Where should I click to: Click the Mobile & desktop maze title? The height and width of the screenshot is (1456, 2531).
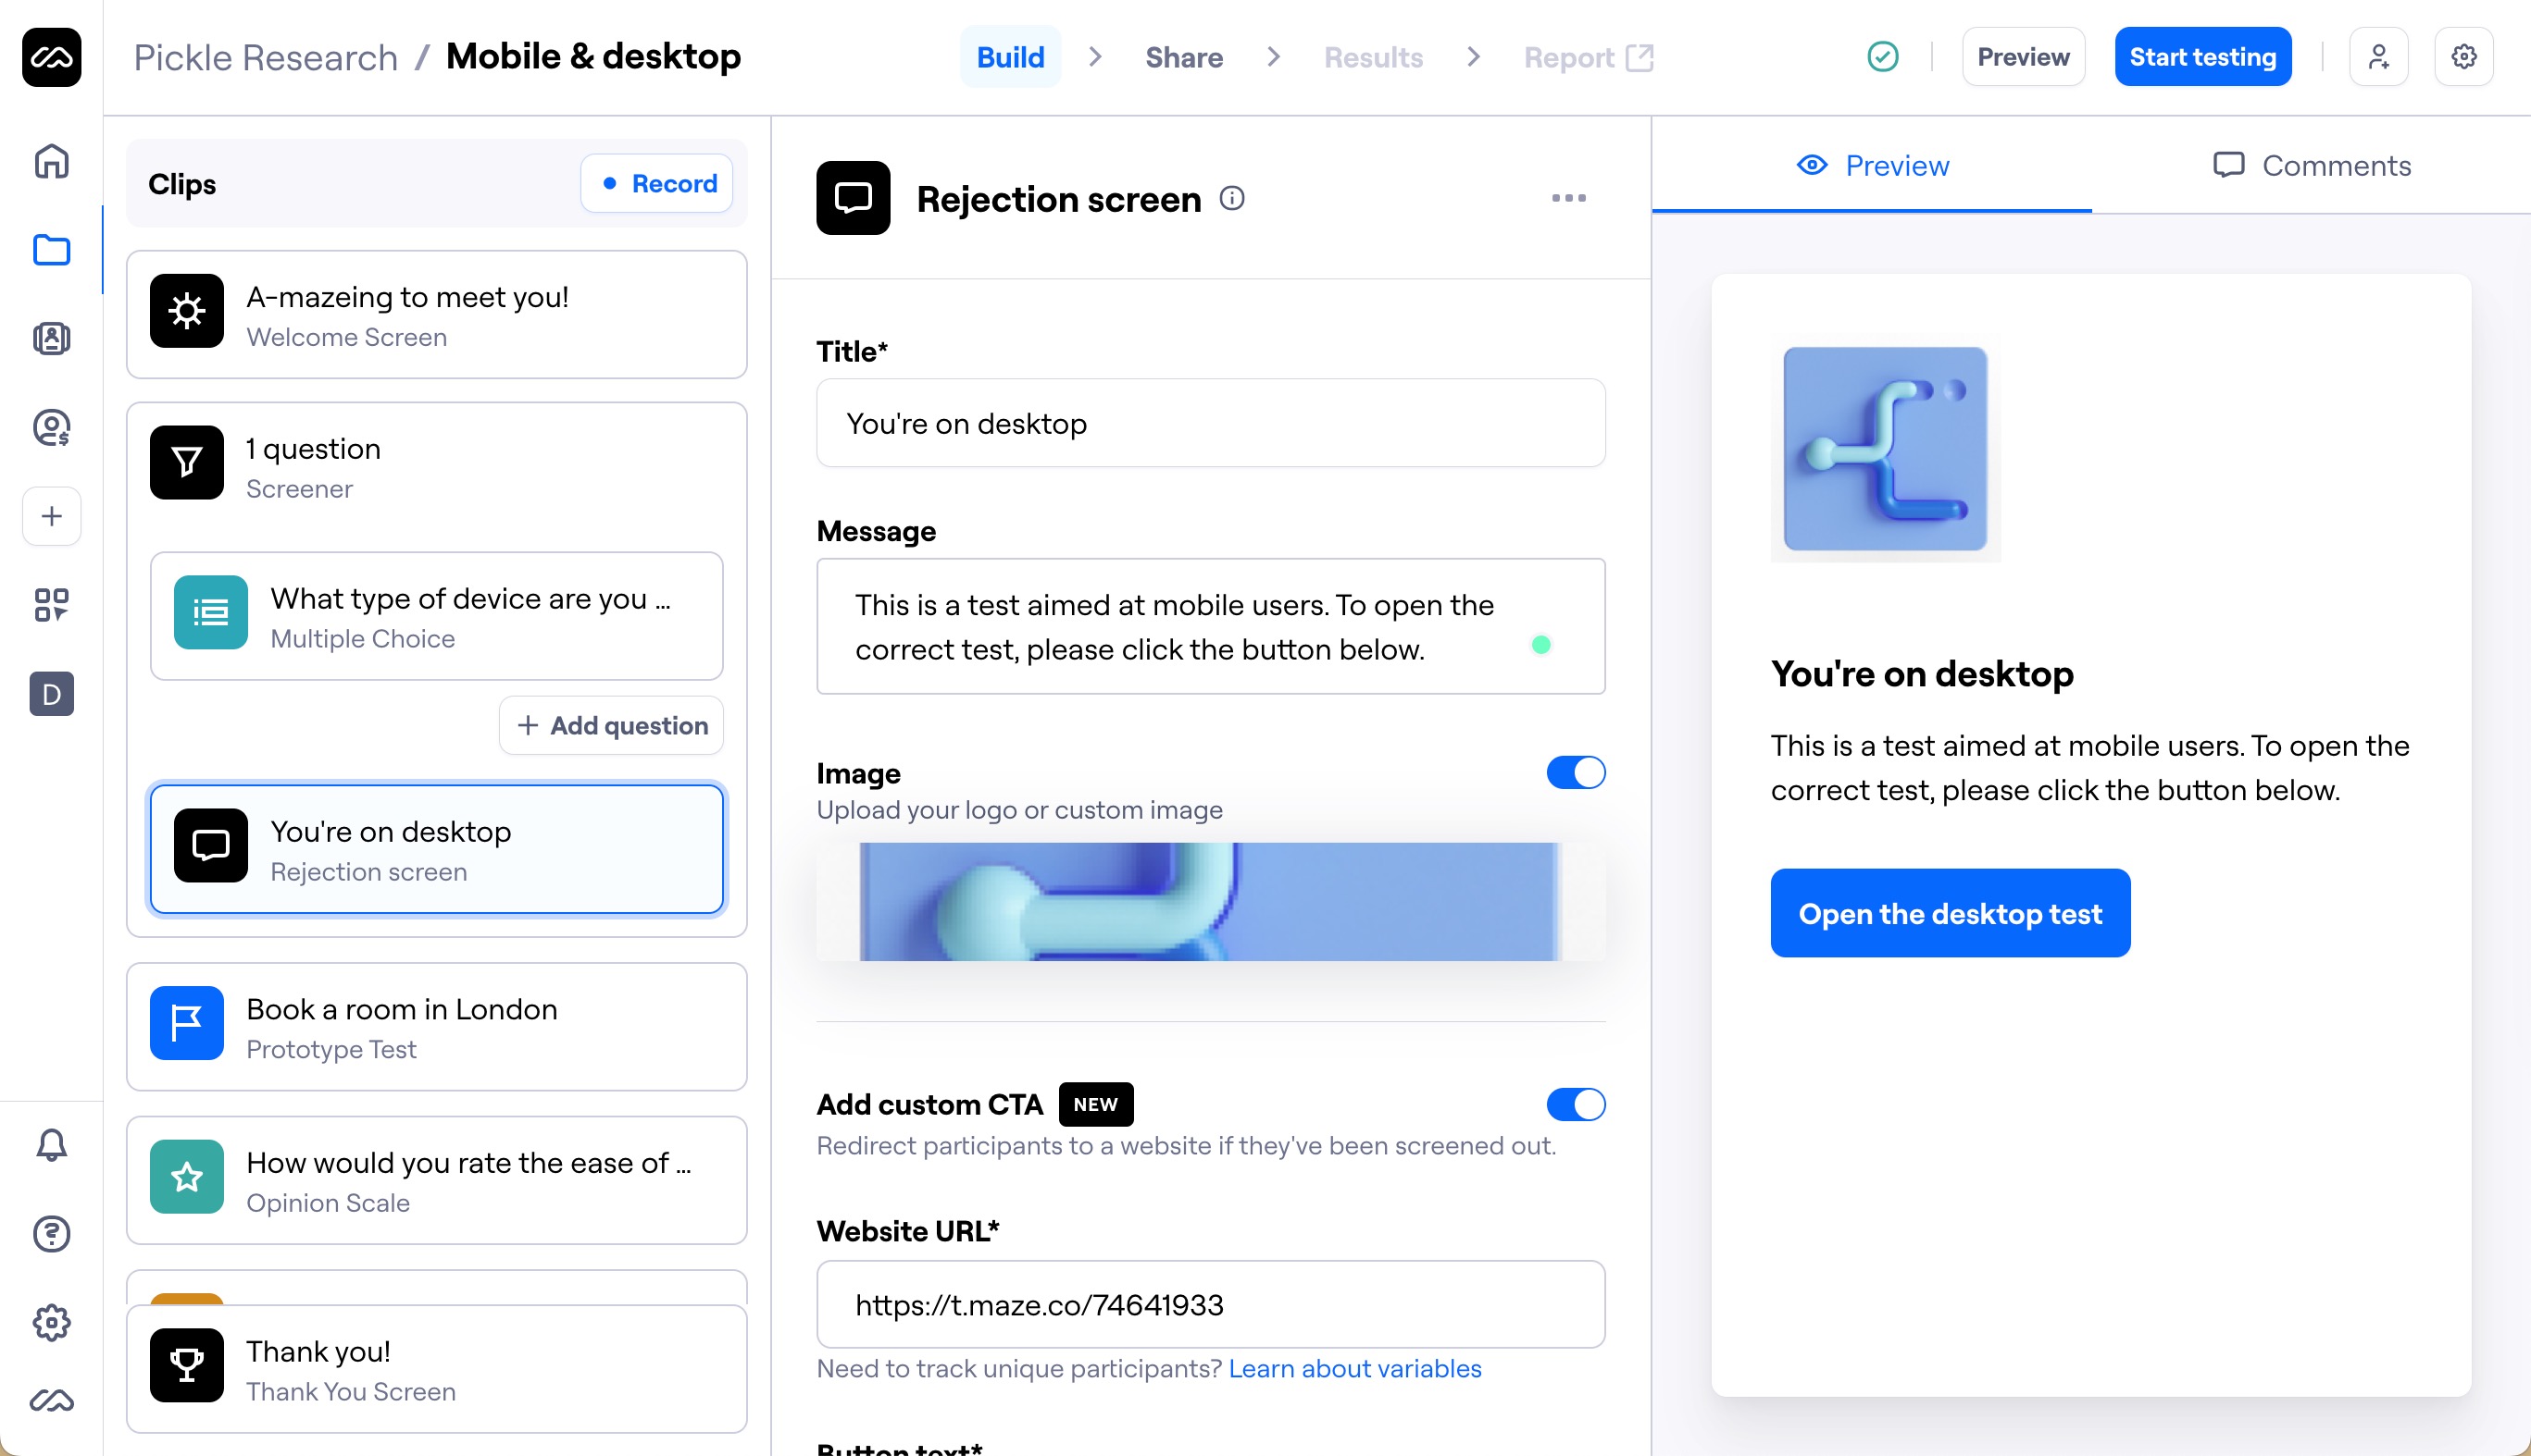[x=593, y=57]
